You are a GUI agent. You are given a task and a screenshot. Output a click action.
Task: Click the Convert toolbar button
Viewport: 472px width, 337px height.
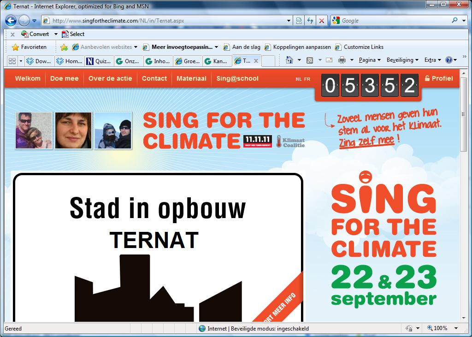click(x=35, y=34)
